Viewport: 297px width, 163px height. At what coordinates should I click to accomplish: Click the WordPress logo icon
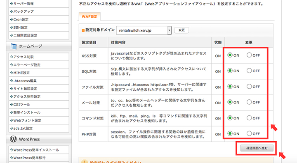[x=13, y=139]
